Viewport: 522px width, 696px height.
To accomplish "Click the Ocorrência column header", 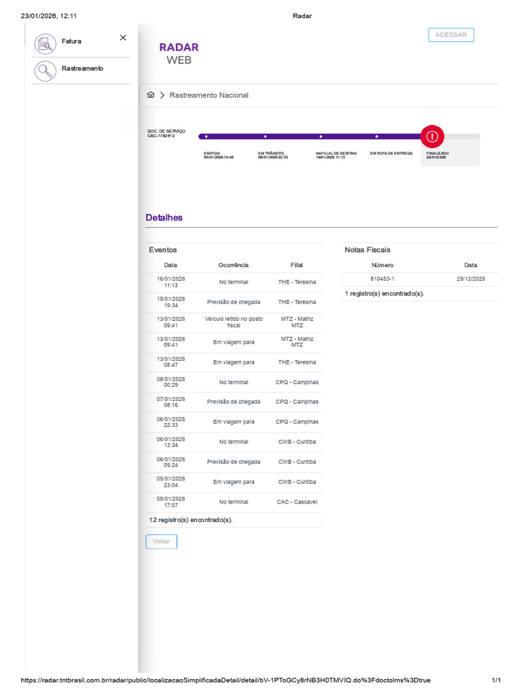I will point(234,265).
